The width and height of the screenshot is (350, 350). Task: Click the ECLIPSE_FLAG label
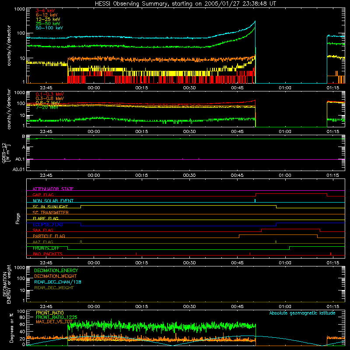click(48, 224)
